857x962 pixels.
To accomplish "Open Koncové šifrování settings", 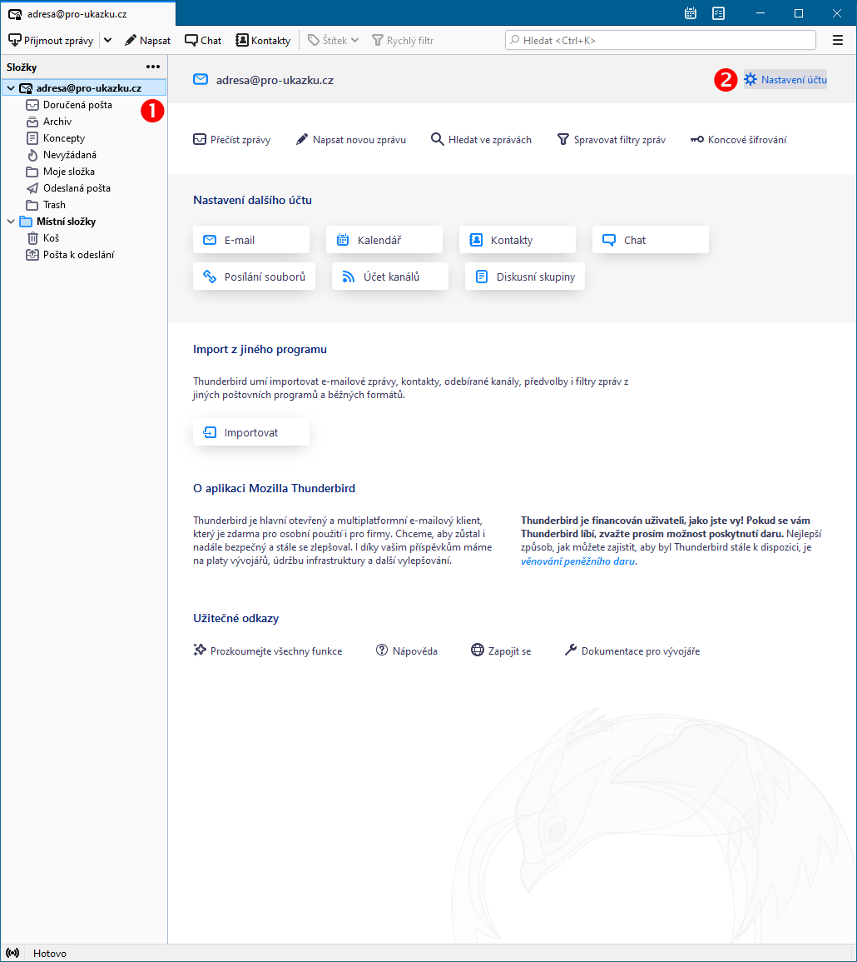I will tap(738, 140).
